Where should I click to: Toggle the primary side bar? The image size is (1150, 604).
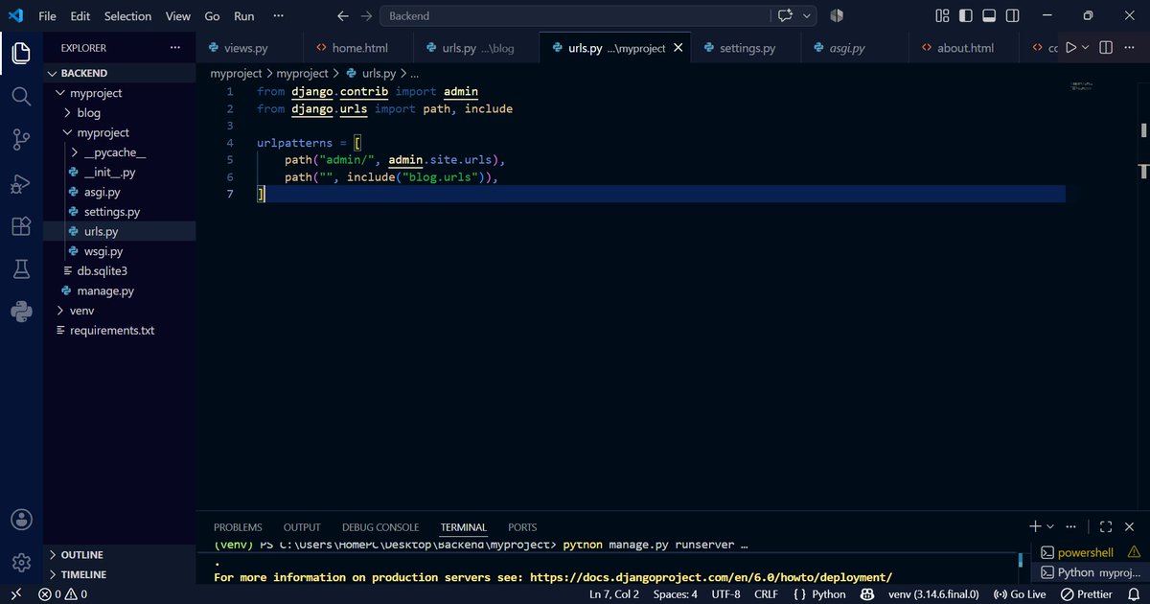pyautogui.click(x=966, y=16)
